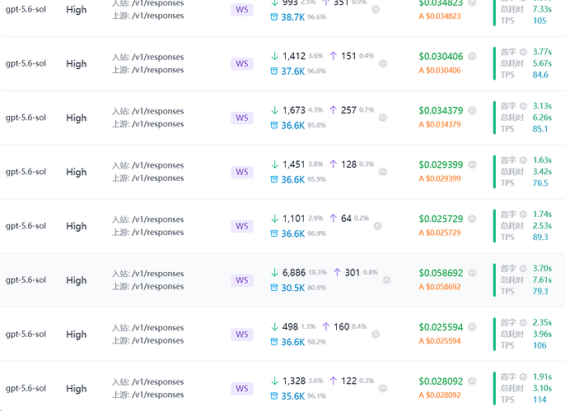Image resolution: width=565 pixels, height=411 pixels.
Task: Click TPS value 114
Action: [539, 399]
